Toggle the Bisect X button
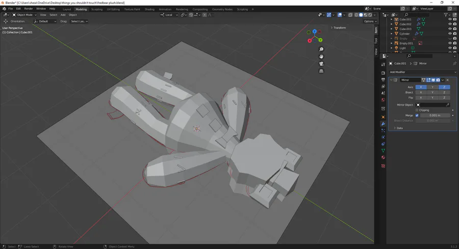Screen dimensions: 459x249 [x=421, y=92]
